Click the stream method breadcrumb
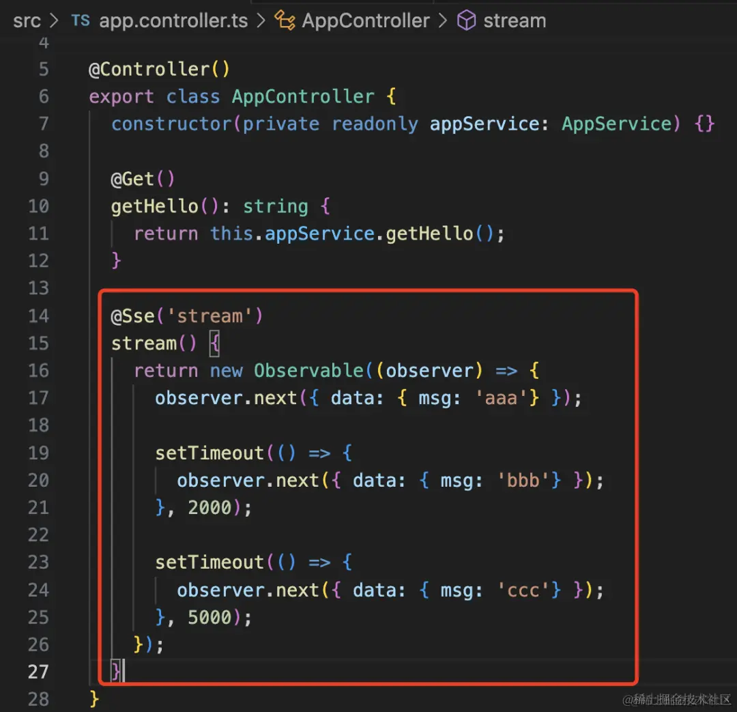737x712 pixels. click(x=515, y=20)
